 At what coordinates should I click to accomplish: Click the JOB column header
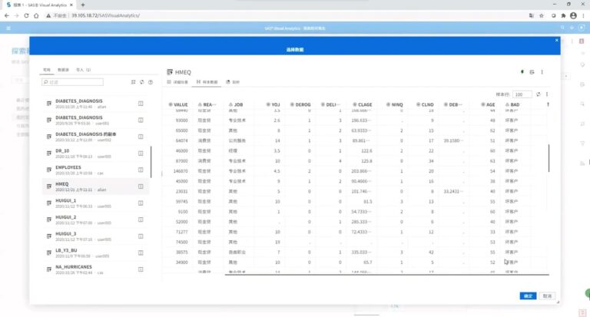coord(236,104)
